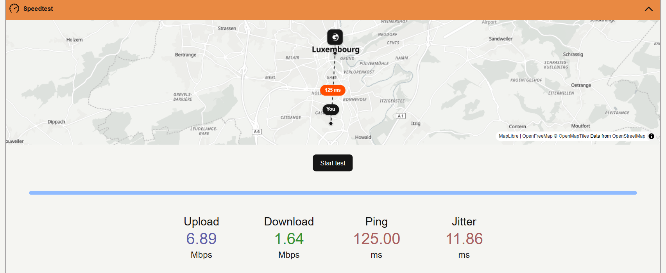Click the Upload value 6.89

pyautogui.click(x=201, y=239)
